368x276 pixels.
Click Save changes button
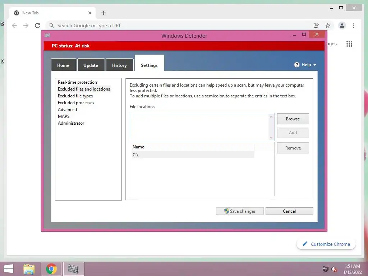240,211
